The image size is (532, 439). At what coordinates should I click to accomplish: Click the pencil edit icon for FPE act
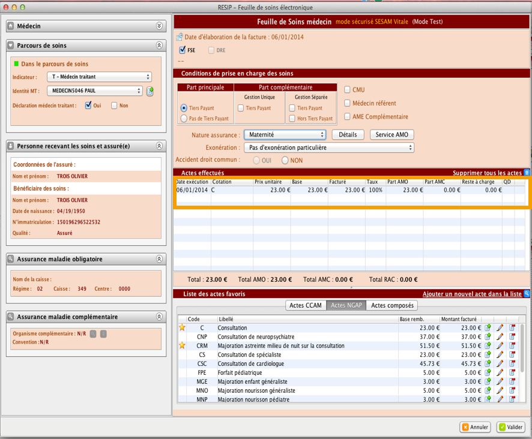click(500, 373)
